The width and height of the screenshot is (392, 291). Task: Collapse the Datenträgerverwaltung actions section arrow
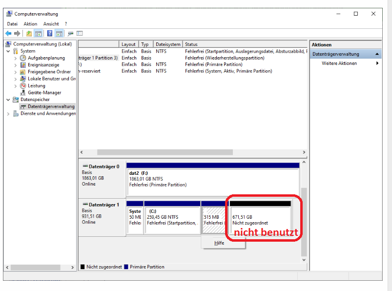pos(377,54)
